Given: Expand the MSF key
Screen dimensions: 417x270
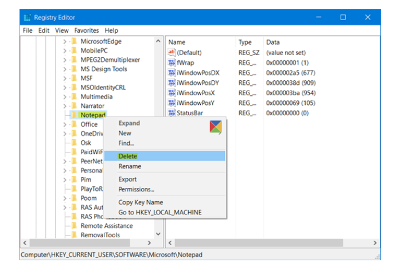Looking at the screenshot, I should point(65,79).
